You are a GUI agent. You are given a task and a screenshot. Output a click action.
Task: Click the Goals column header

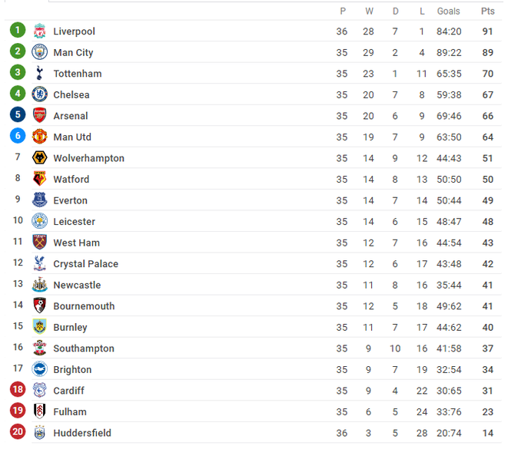[449, 12]
